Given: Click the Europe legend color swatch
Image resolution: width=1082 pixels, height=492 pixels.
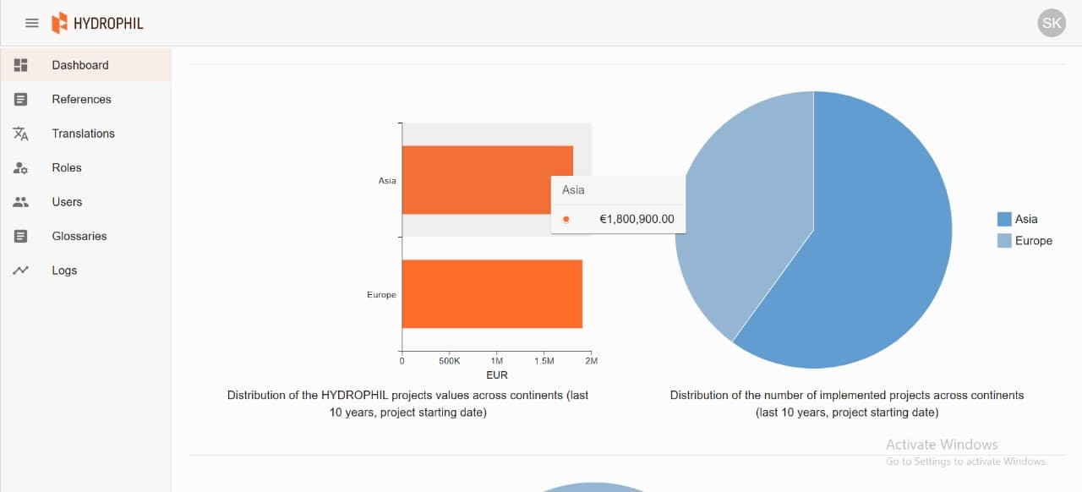Looking at the screenshot, I should tap(1004, 241).
